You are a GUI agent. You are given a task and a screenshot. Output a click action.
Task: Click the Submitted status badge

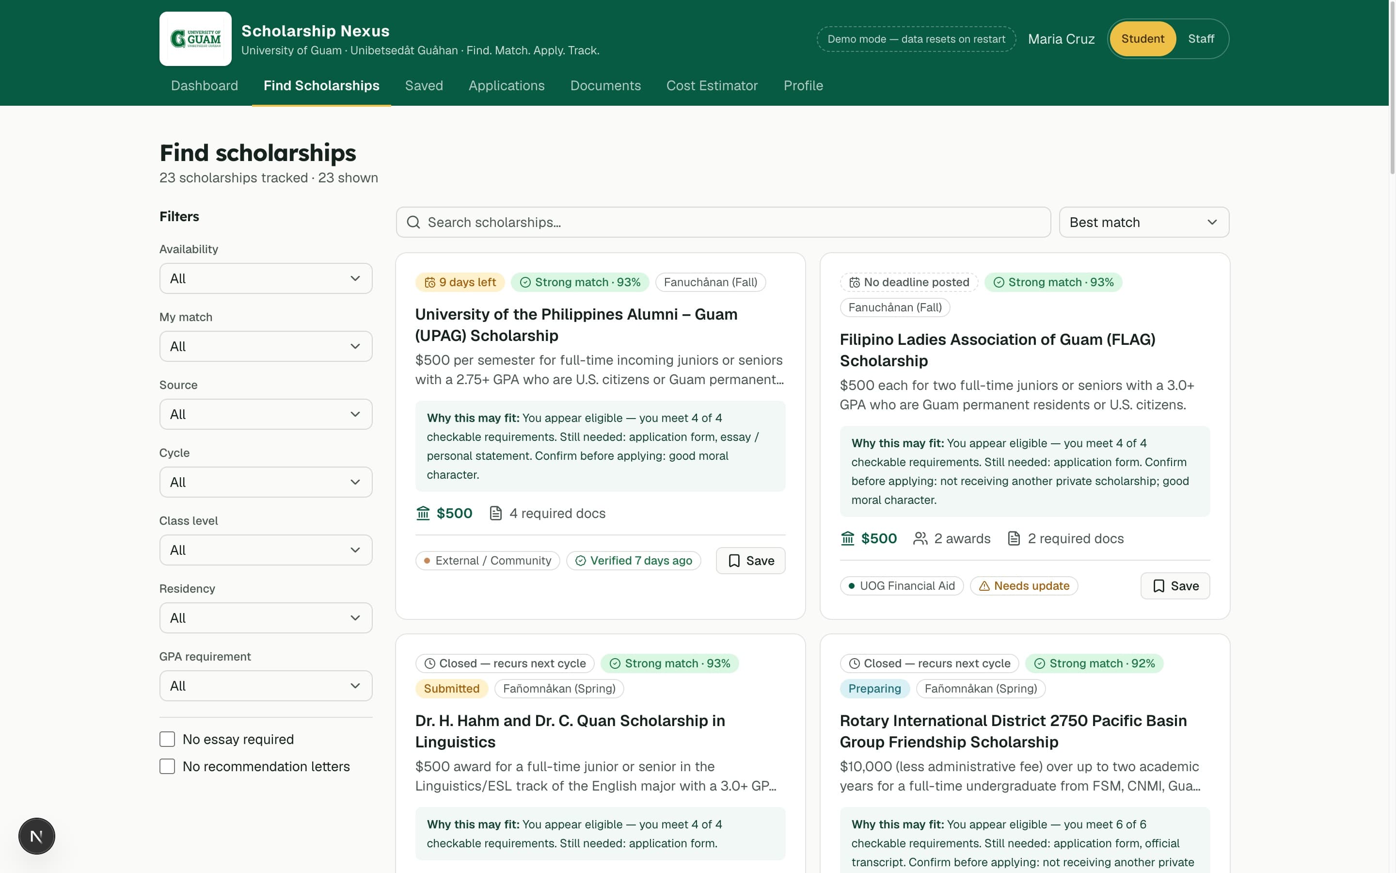452,689
